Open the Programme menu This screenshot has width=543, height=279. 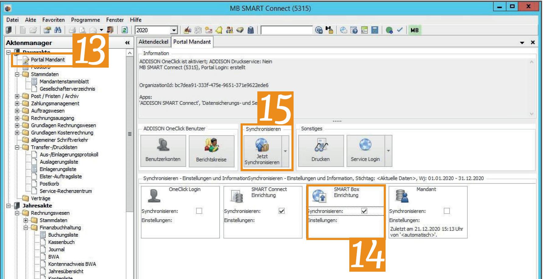pyautogui.click(x=85, y=20)
